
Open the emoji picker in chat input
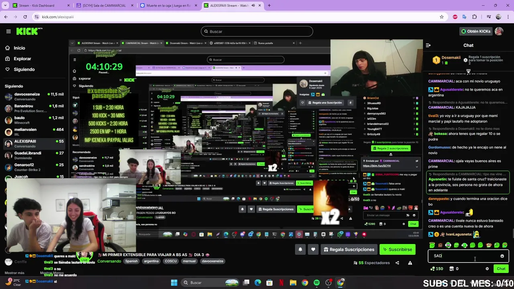[502, 256]
